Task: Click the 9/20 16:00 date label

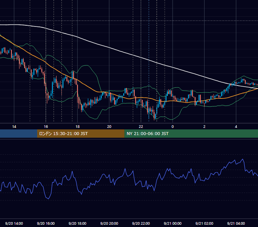Action: click(x=46, y=223)
